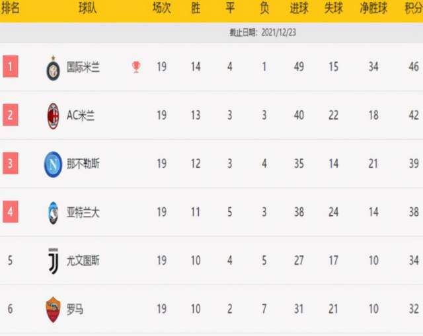Viewport: 423px width, 336px height.
Task: Click the 截止日期 2021/12/23 label
Action: point(263,32)
